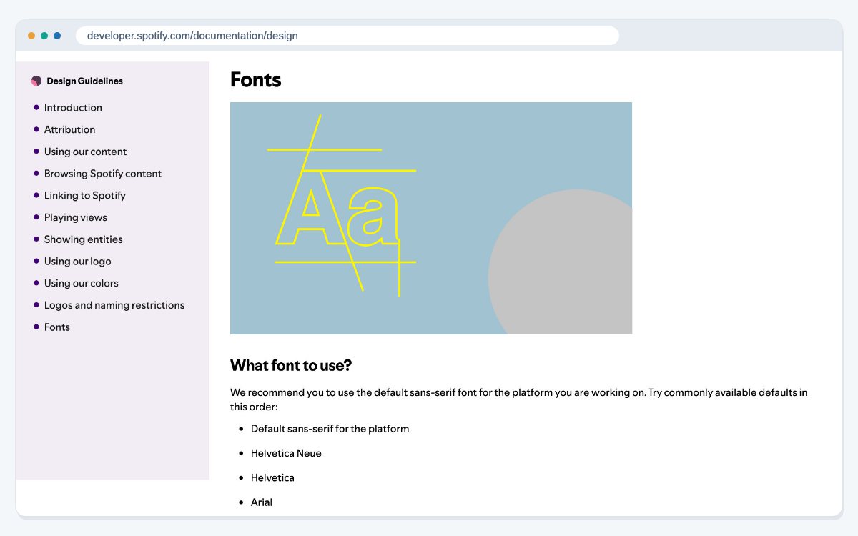
Task: Navigate to Playing views
Action: 75,217
